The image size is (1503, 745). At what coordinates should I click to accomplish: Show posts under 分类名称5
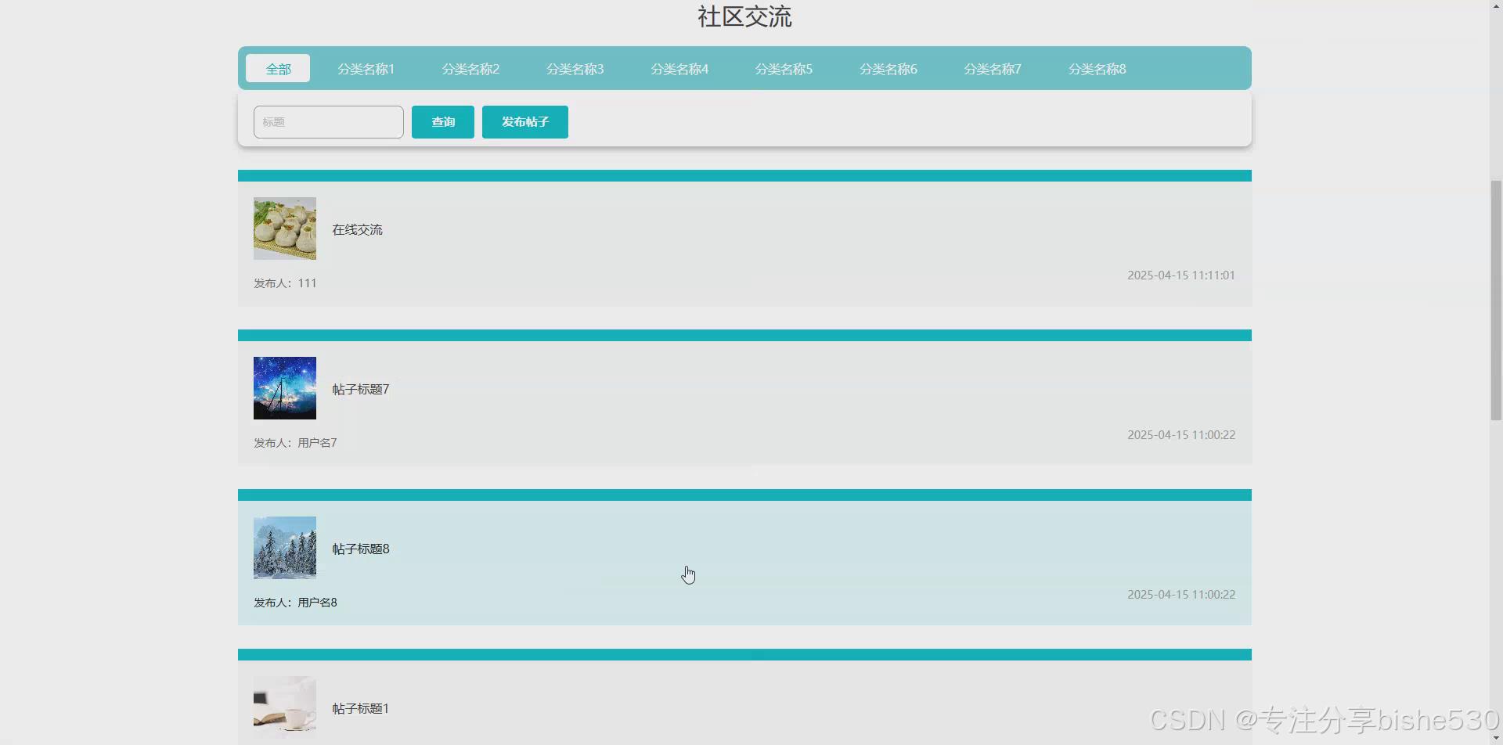pos(784,69)
